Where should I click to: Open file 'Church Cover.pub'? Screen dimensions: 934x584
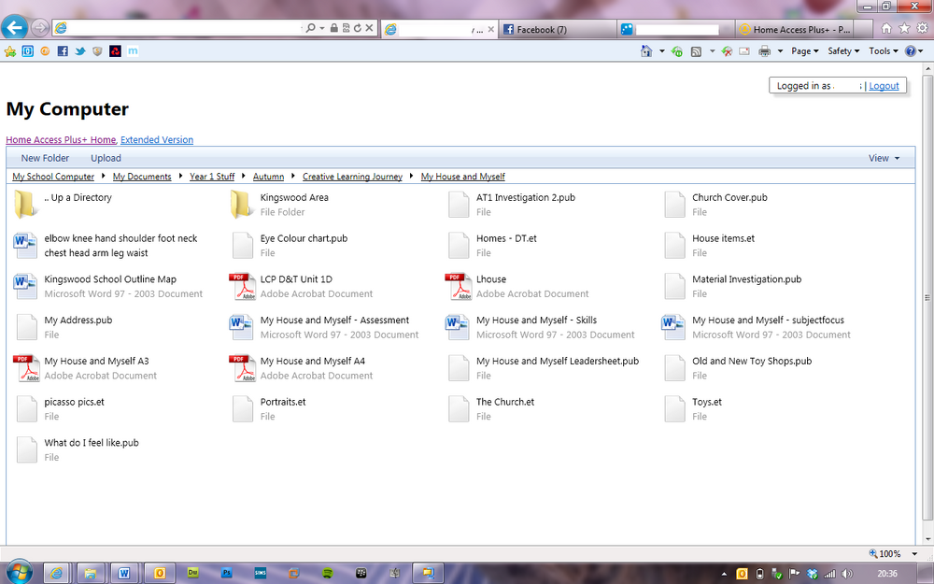pos(729,197)
